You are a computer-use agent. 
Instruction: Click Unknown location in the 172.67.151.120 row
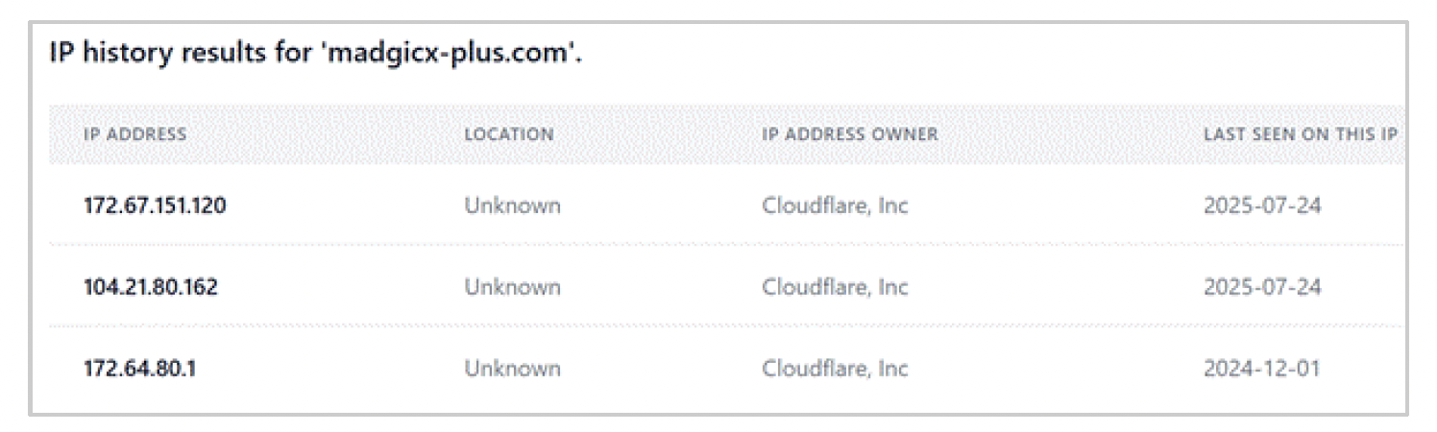pyautogui.click(x=512, y=205)
